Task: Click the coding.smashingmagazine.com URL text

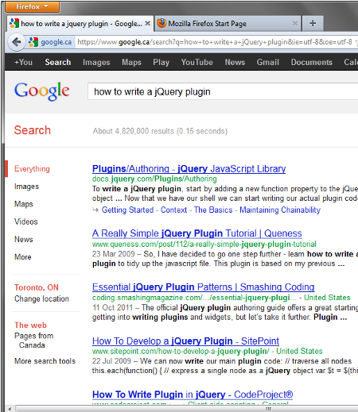Action: point(194,298)
